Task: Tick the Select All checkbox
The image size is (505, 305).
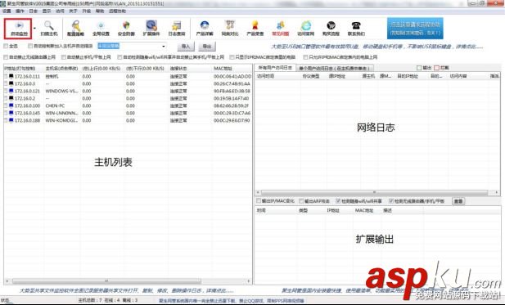Action: [6, 46]
